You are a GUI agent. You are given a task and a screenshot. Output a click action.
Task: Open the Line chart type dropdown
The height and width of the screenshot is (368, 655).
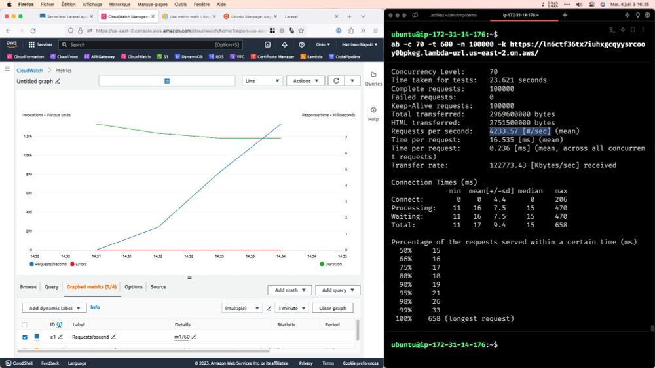pyautogui.click(x=263, y=81)
